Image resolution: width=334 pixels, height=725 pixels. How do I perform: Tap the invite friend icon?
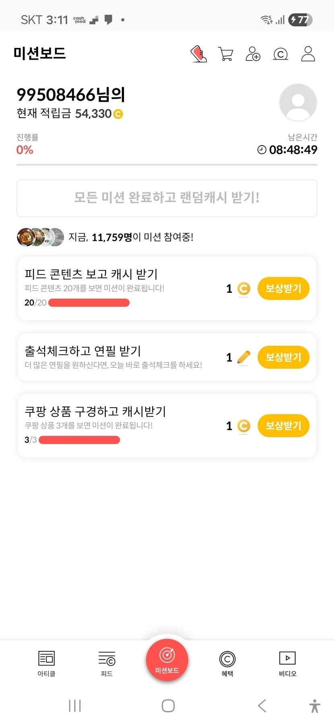253,54
